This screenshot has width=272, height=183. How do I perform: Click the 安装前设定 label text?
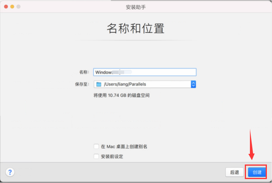pyautogui.click(x=112, y=156)
